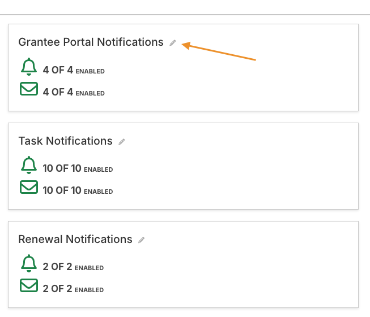The image size is (370, 317).
Task: Click the Renewal Notifications heading
Action: tap(75, 240)
